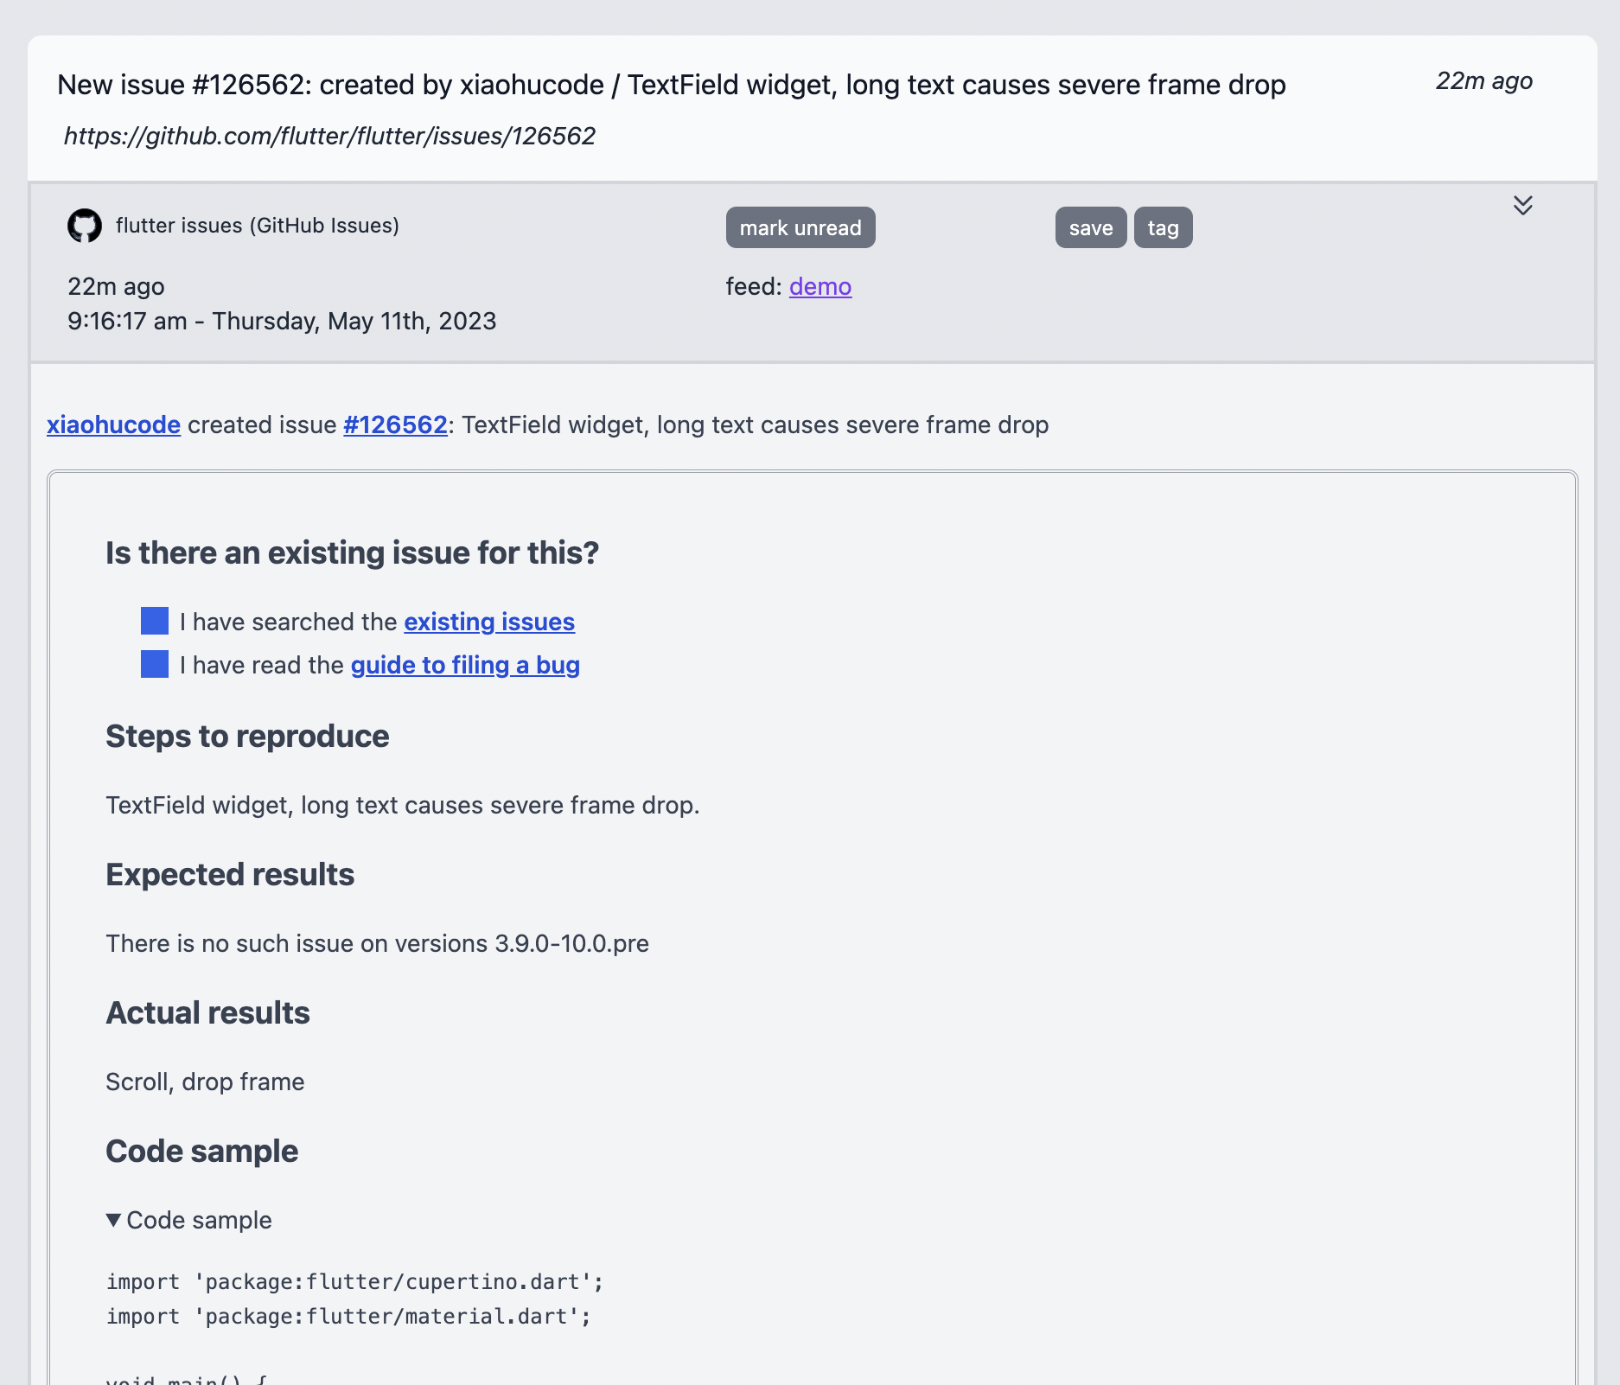Open the demo feed link
The height and width of the screenshot is (1385, 1620).
tap(820, 286)
